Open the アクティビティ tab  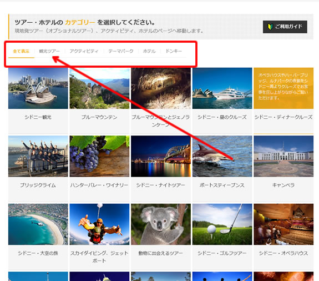click(84, 51)
